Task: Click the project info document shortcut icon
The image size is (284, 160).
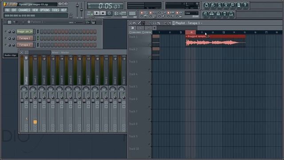Action: (239, 5)
